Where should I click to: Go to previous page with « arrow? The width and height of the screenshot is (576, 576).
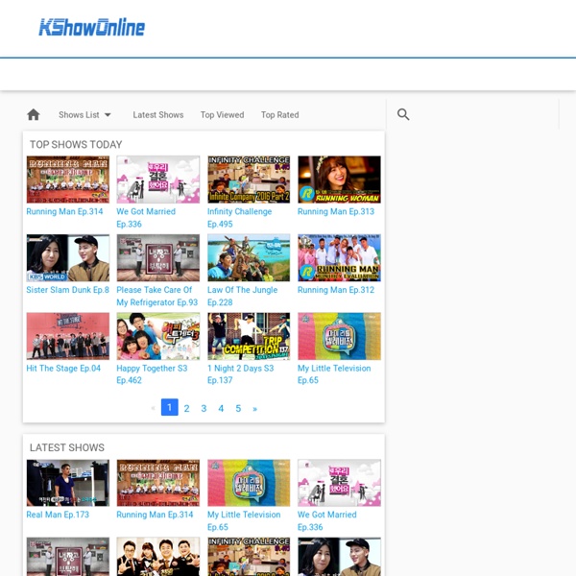click(x=153, y=408)
